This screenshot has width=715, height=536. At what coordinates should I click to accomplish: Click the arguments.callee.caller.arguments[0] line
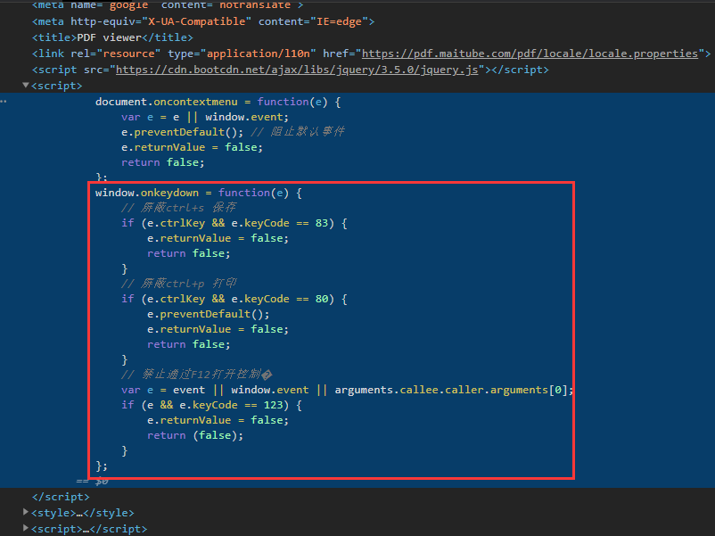[347, 390]
